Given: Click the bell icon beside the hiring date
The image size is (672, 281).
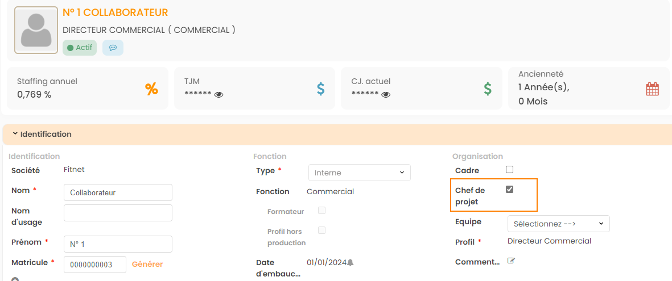Looking at the screenshot, I should click(350, 262).
